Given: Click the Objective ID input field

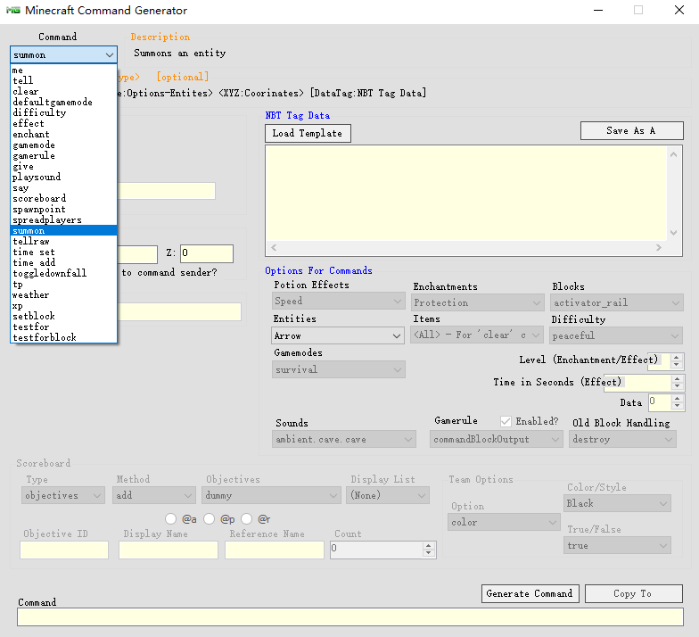Looking at the screenshot, I should click(64, 550).
